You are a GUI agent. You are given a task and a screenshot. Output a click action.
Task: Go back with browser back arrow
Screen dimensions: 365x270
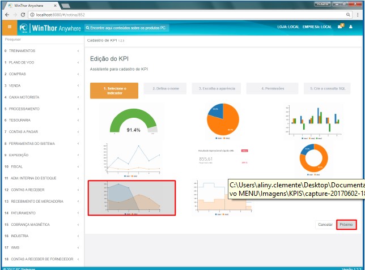pyautogui.click(x=7, y=15)
